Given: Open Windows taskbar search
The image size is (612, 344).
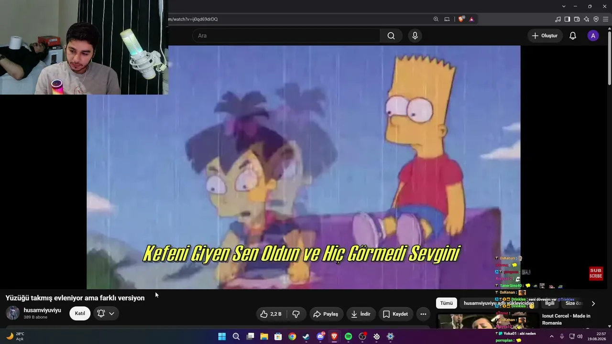Looking at the screenshot, I should click(x=236, y=336).
